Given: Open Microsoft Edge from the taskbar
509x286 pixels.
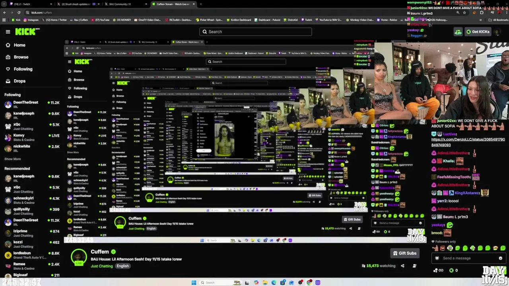Looking at the screenshot, I should pos(274,282).
